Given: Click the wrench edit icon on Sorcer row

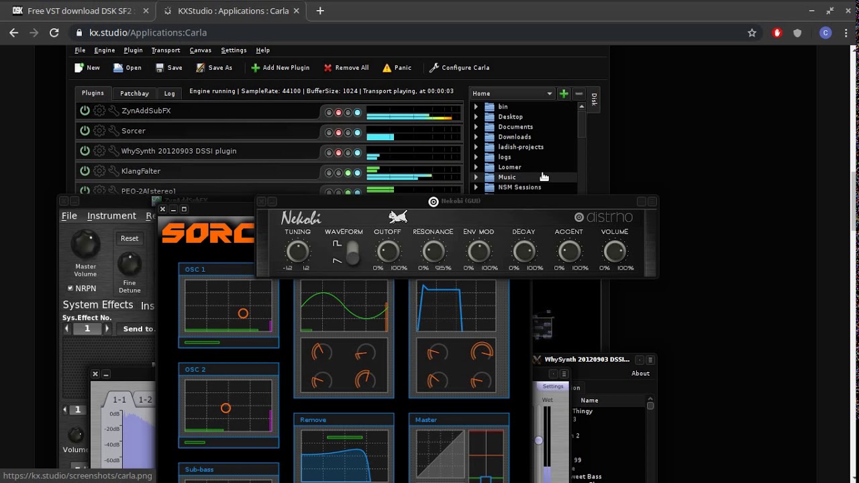Looking at the screenshot, I should tap(113, 131).
